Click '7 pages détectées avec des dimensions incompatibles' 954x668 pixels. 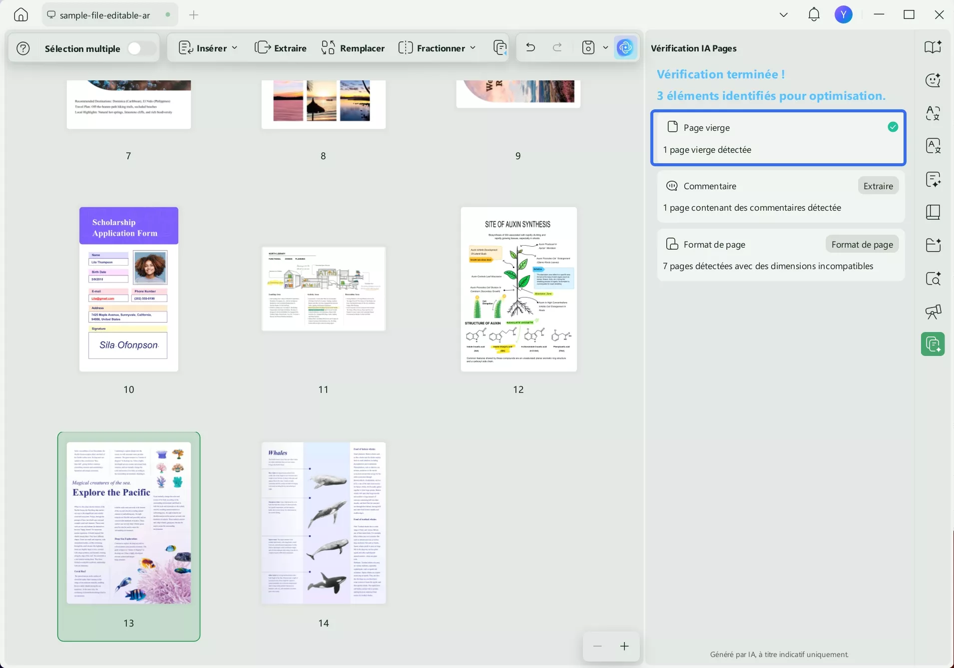pyautogui.click(x=768, y=266)
